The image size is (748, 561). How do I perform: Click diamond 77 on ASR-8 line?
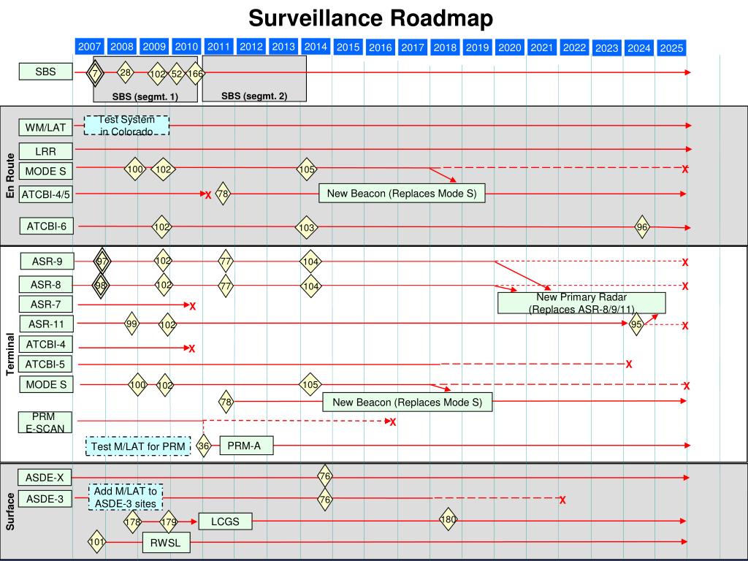pos(226,286)
